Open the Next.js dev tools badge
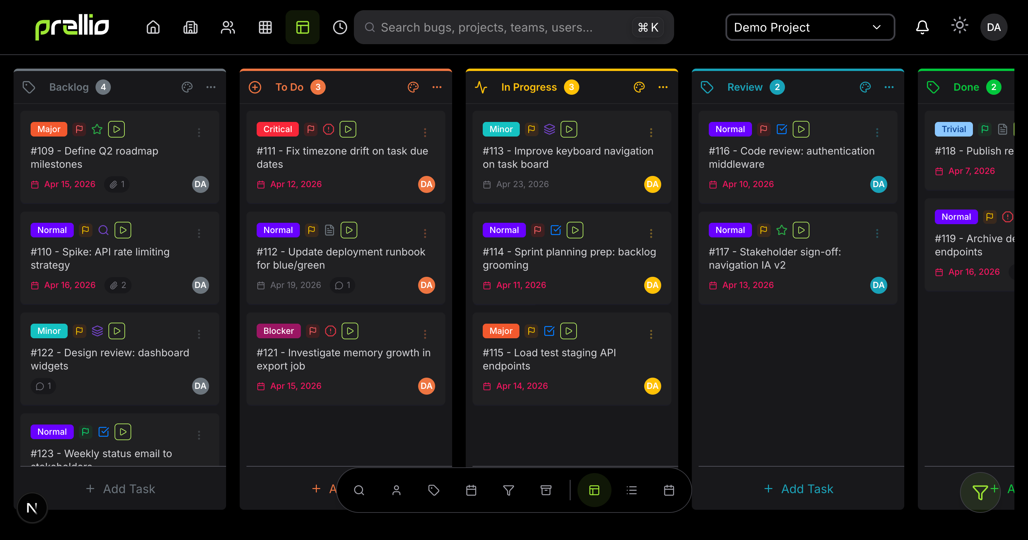 [x=32, y=508]
